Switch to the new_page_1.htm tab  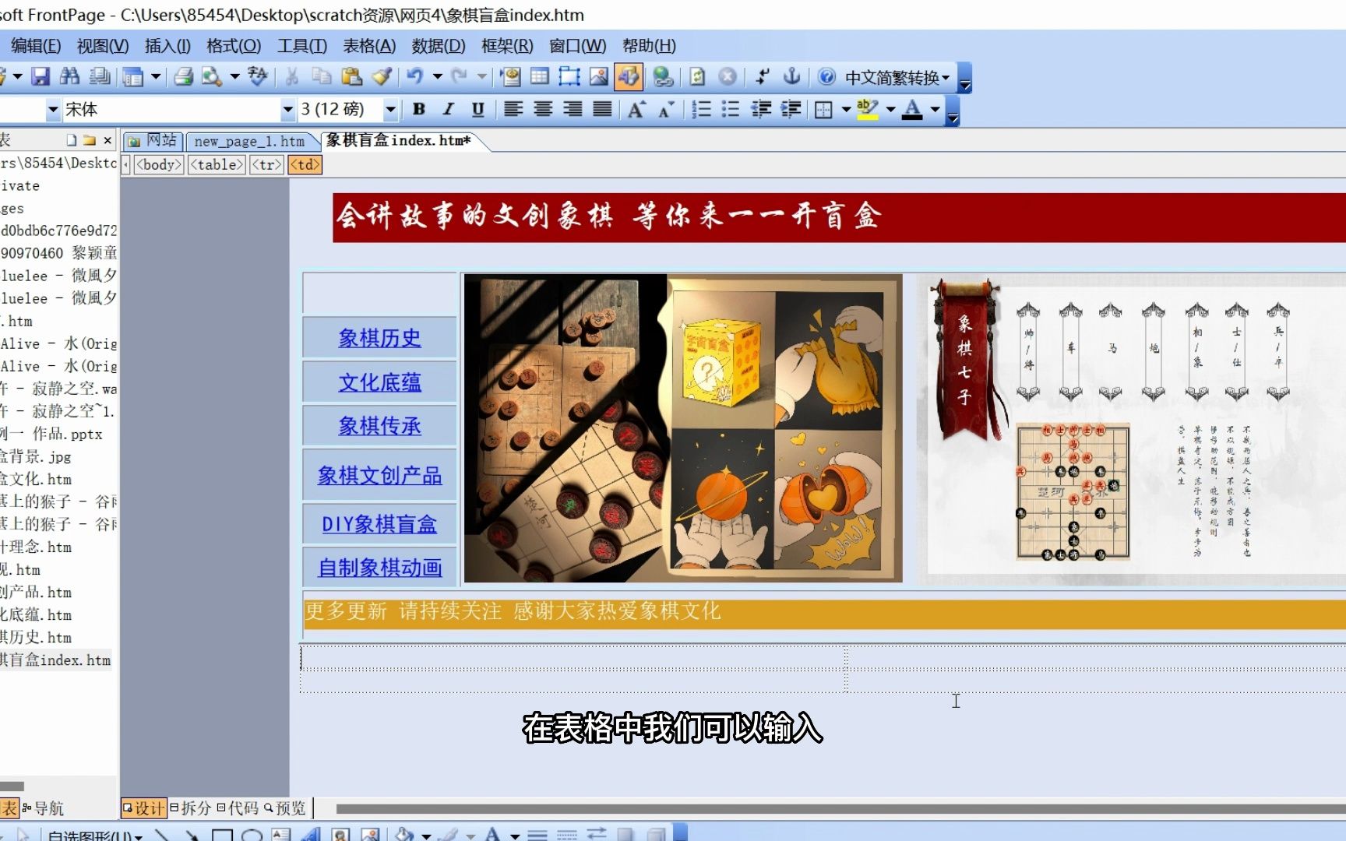251,141
